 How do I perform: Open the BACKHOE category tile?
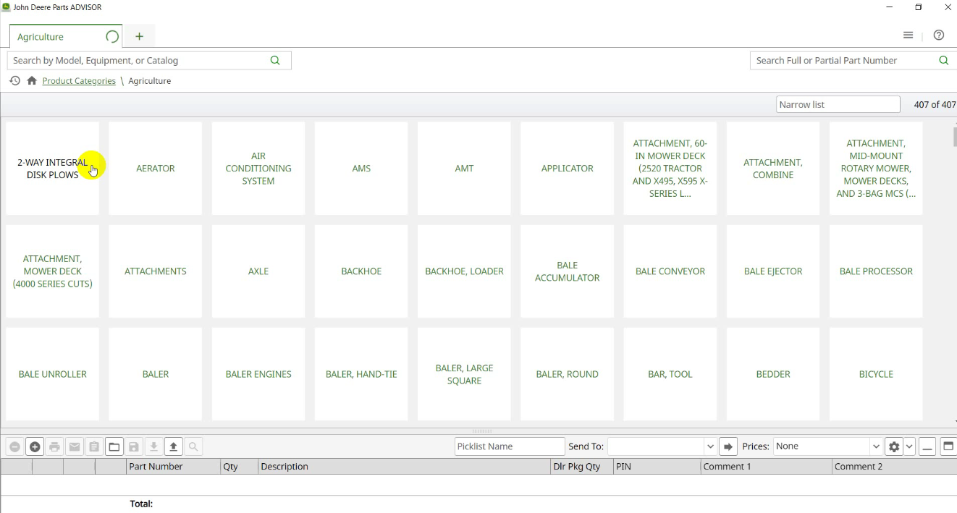[361, 271]
